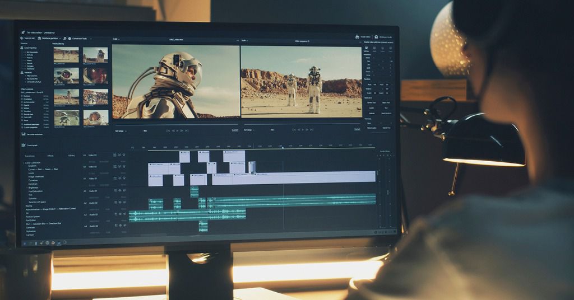Click play in the left preview monitor
The height and width of the screenshot is (300, 574).
point(178,130)
